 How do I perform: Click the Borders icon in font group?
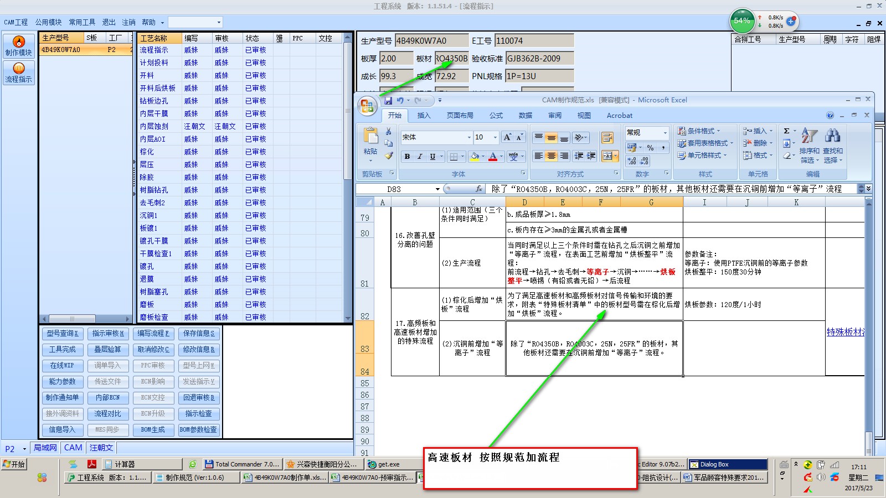tap(454, 157)
